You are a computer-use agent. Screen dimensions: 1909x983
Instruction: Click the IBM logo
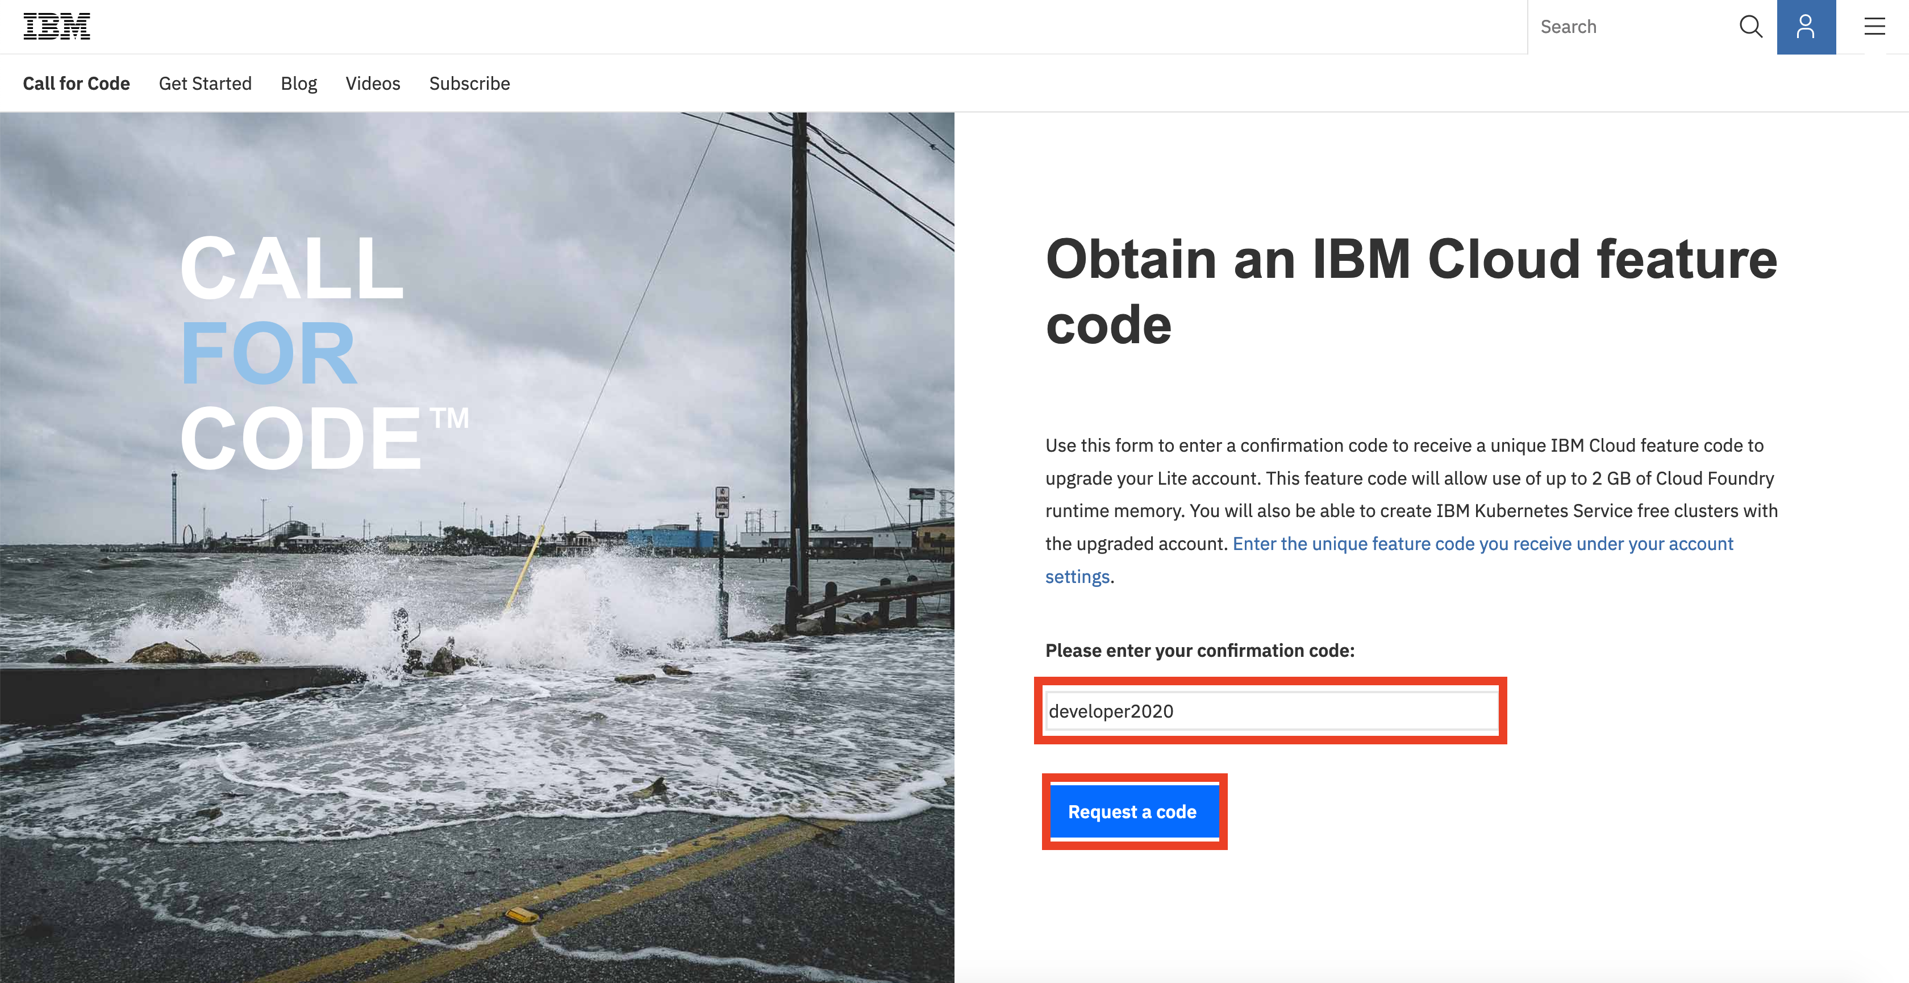coord(56,27)
